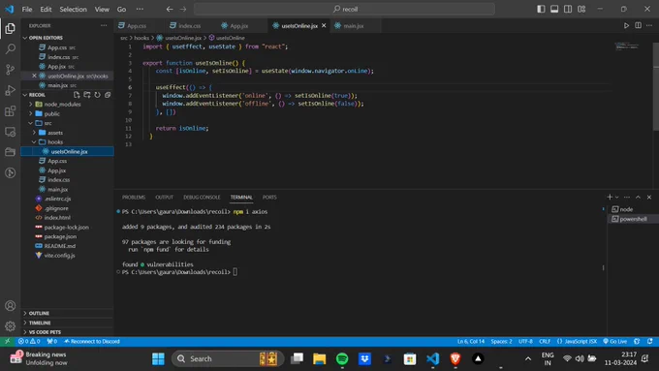Viewport: 659px width, 371px height.
Task: Close the useIsOnline.jsx editor tab
Action: [x=324, y=25]
